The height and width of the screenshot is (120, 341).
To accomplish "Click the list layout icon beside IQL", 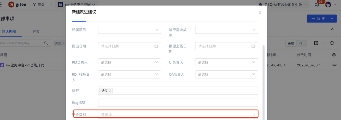I will coord(316,43).
